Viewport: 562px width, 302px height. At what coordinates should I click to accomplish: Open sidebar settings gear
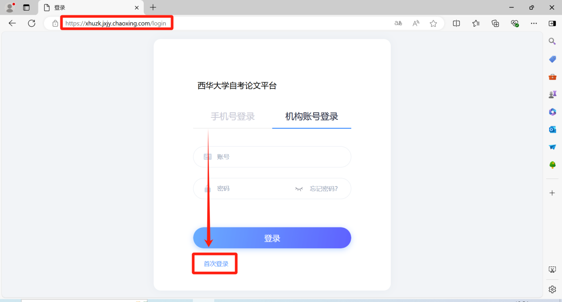(552, 290)
